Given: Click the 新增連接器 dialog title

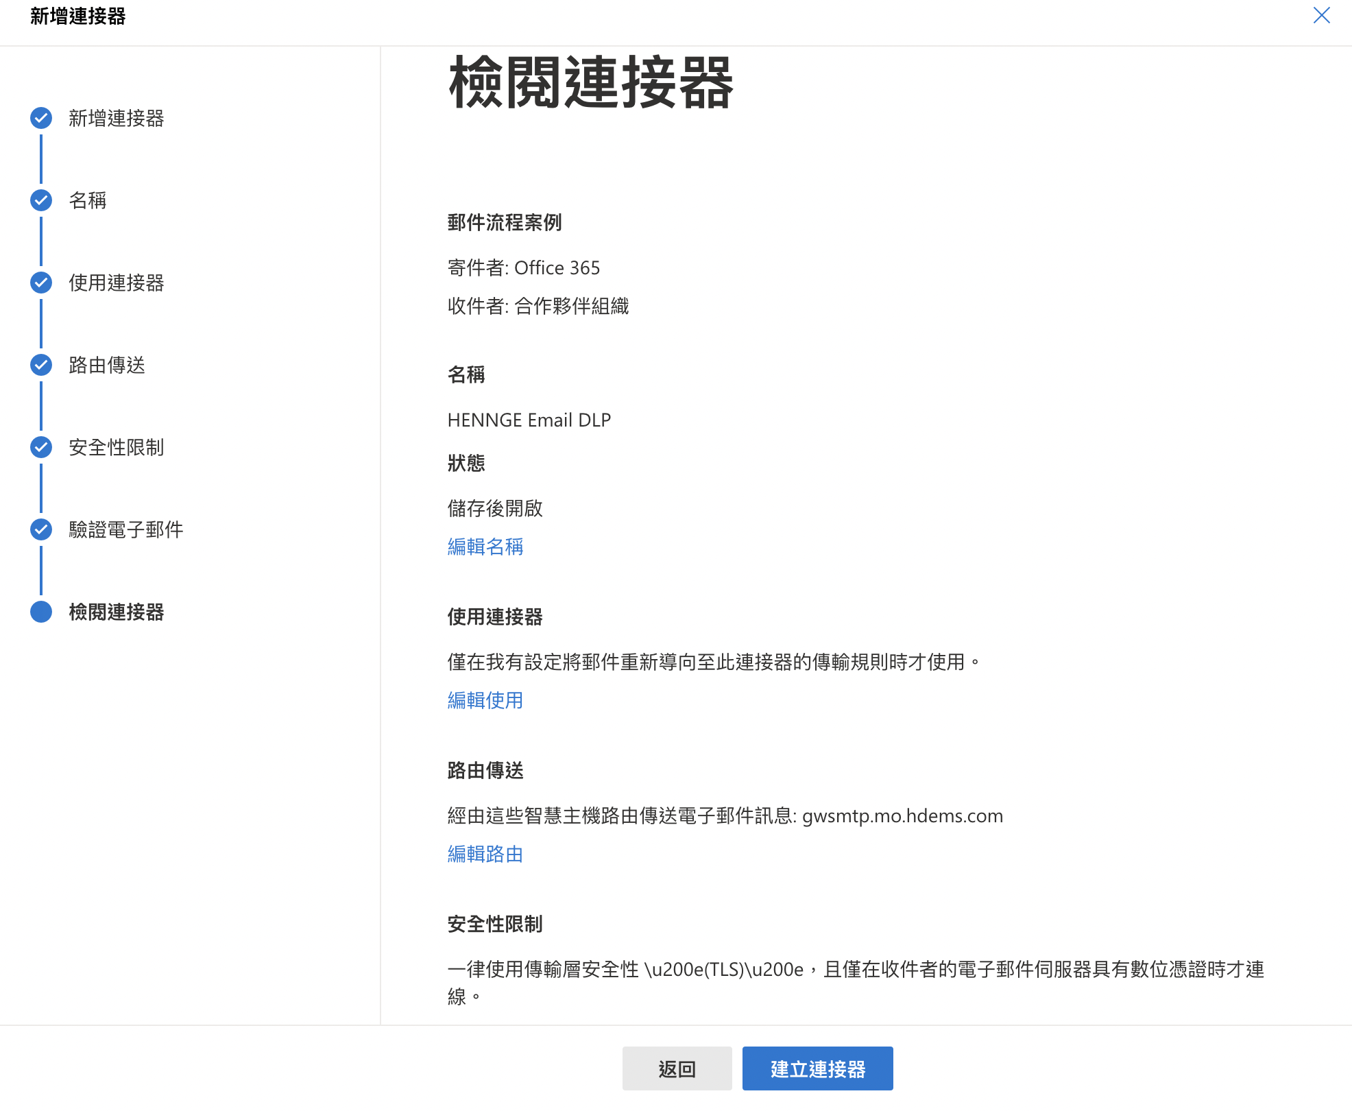Looking at the screenshot, I should [x=78, y=16].
